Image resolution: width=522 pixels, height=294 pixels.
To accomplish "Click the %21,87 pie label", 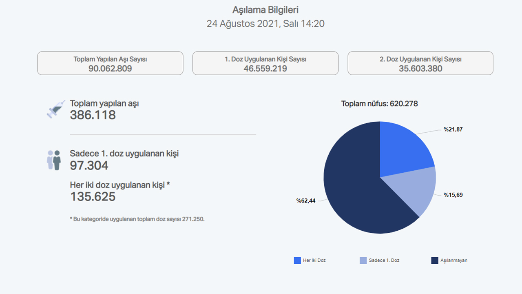I will coord(453,129).
